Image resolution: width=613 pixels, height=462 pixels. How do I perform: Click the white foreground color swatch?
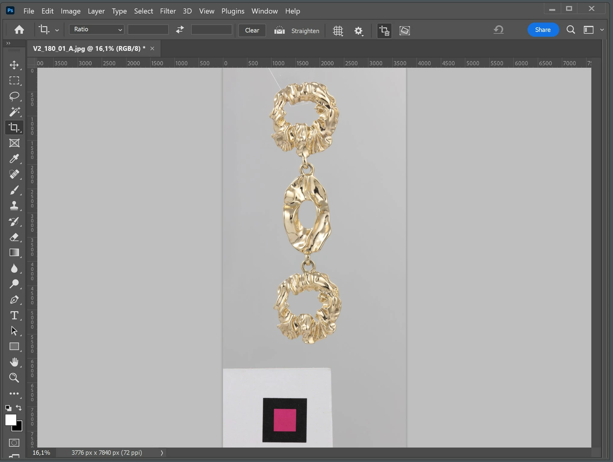tap(10, 419)
